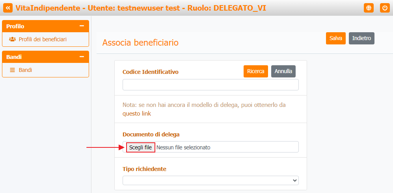This screenshot has width=393, height=193.
Task: Open the 'questo link' delega model
Action: pos(137,114)
